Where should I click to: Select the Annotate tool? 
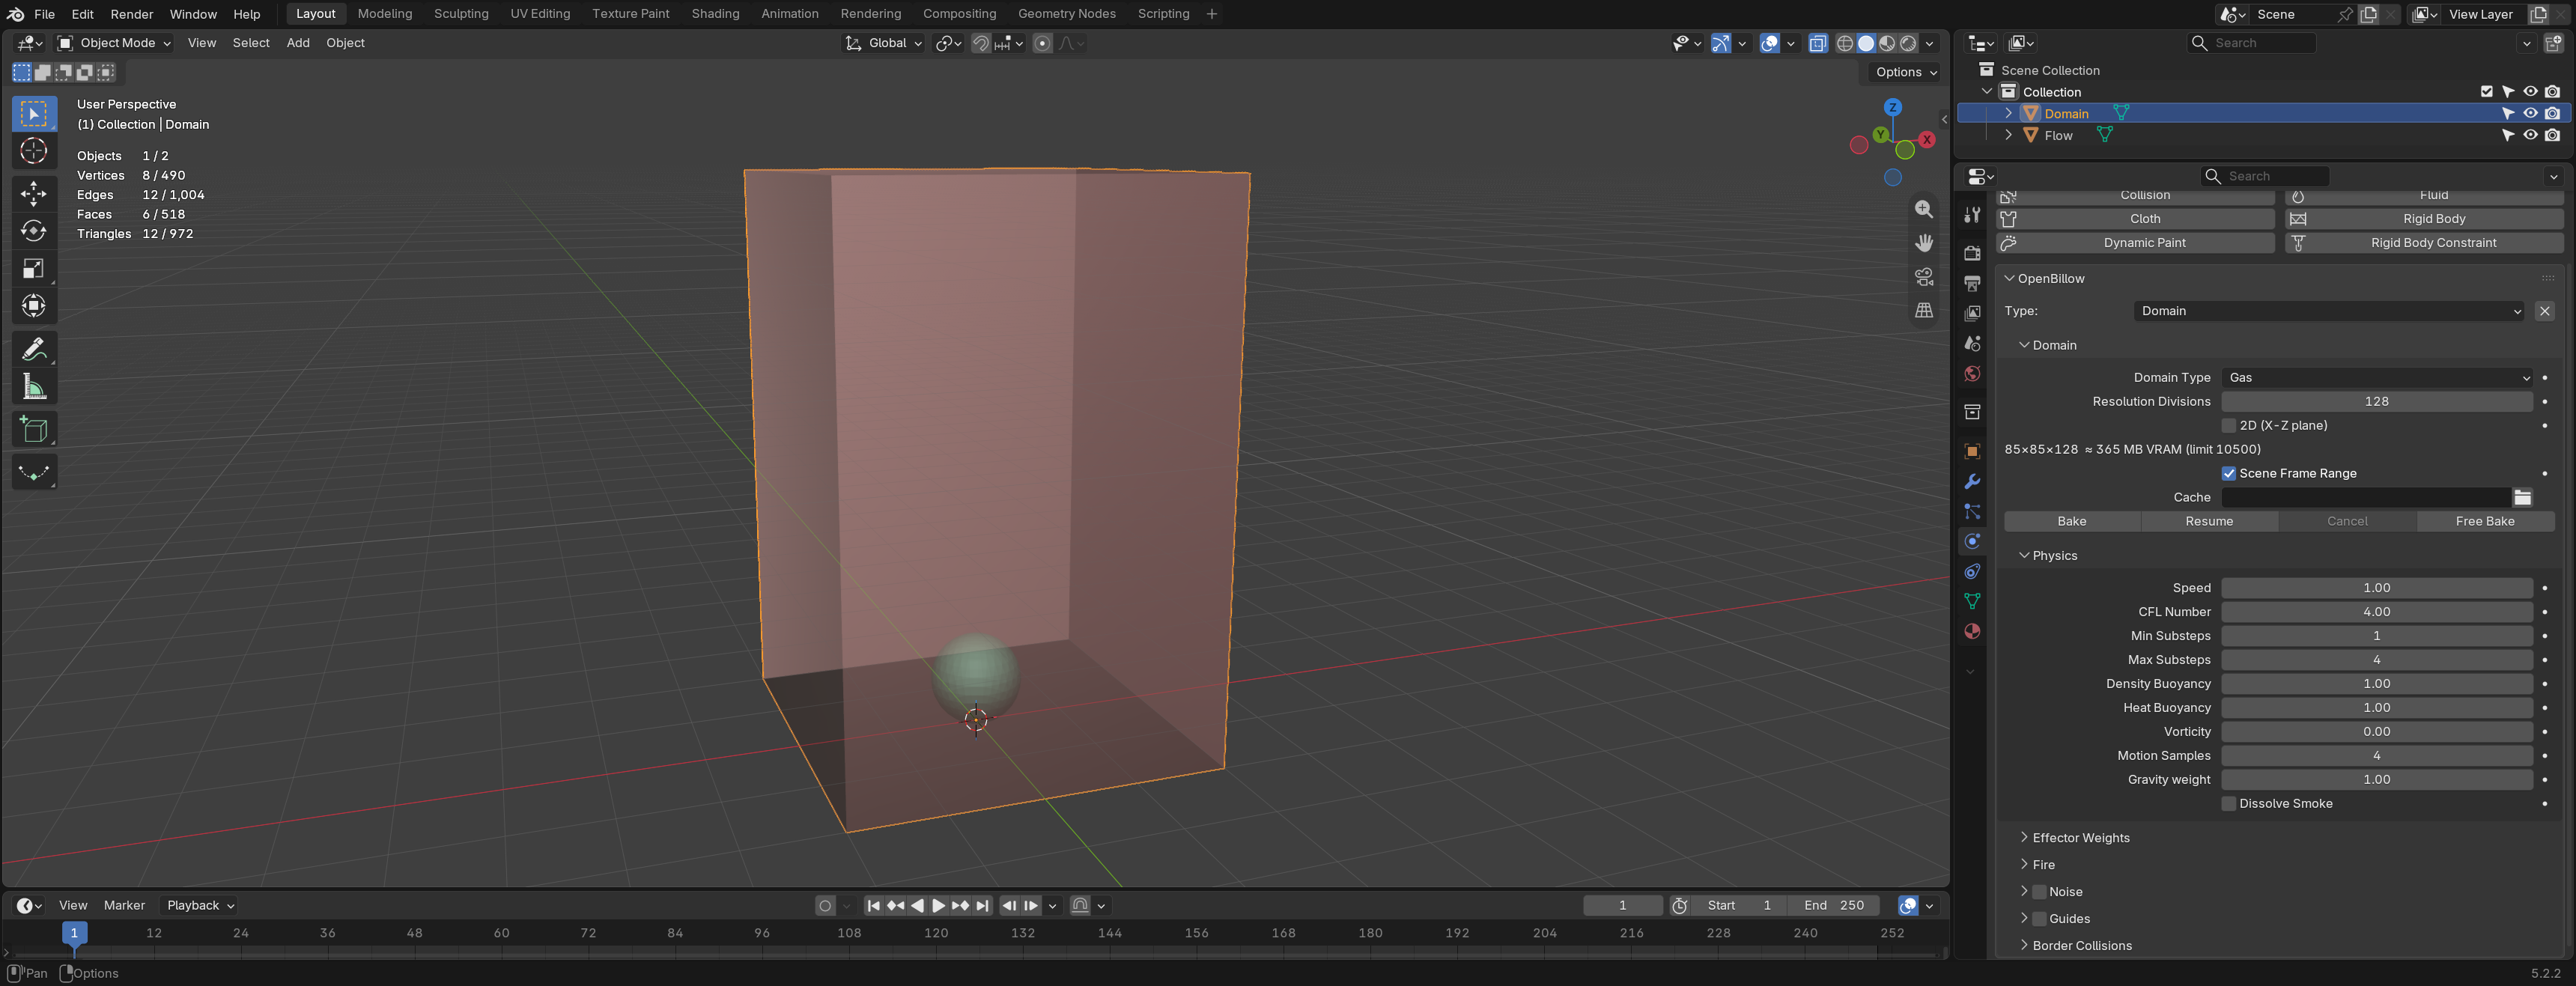(x=34, y=349)
